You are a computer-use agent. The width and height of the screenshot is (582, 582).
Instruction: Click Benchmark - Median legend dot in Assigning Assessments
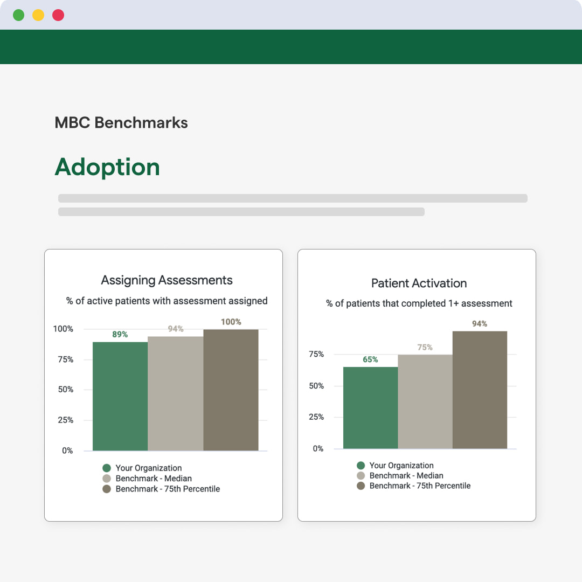point(107,479)
